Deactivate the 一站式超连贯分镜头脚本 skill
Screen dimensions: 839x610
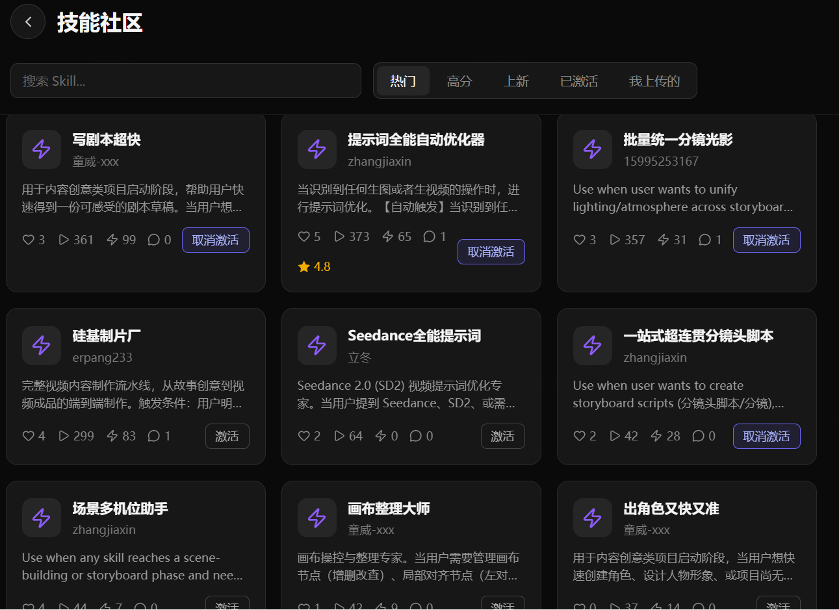766,436
